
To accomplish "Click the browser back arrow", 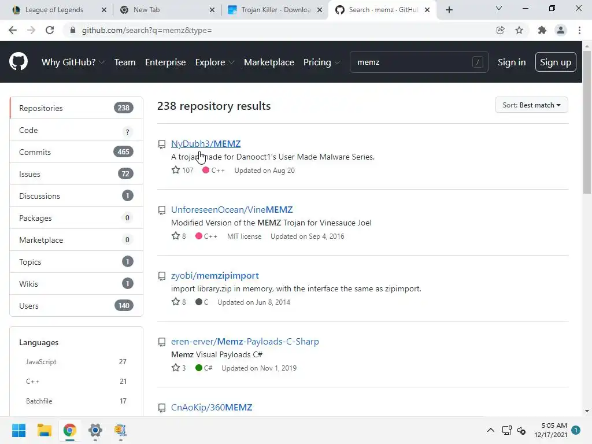I will pyautogui.click(x=13, y=30).
